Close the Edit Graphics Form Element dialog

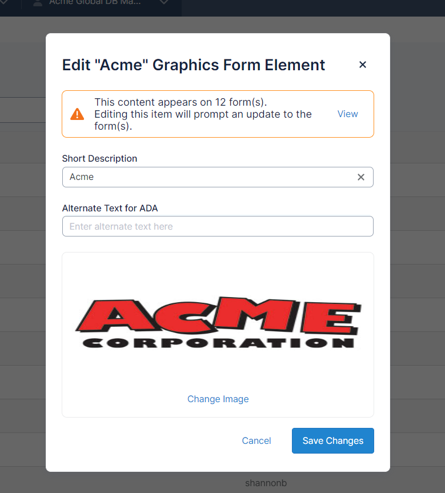pyautogui.click(x=362, y=65)
